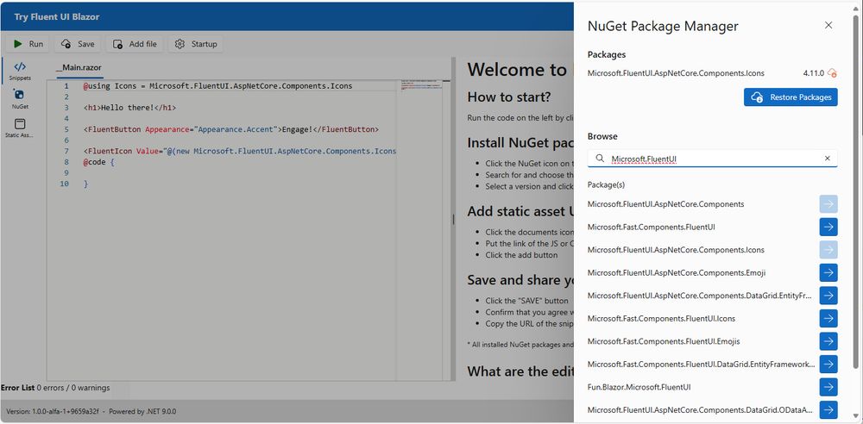Focus the Browse package search field
Screen dimensions: 863x424
click(712, 159)
